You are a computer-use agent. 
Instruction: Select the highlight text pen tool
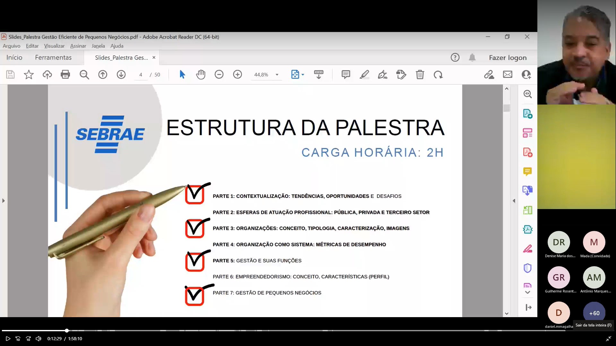pyautogui.click(x=364, y=75)
